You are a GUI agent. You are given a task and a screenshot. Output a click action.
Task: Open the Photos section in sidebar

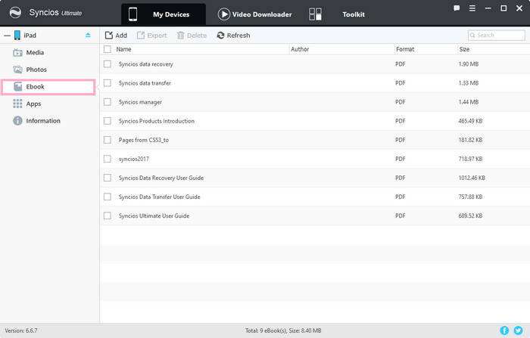tap(36, 70)
